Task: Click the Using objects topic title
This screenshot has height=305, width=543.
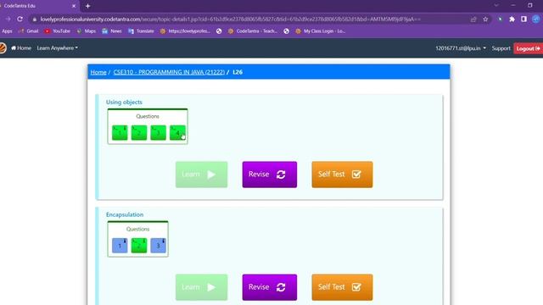Action: (124, 102)
